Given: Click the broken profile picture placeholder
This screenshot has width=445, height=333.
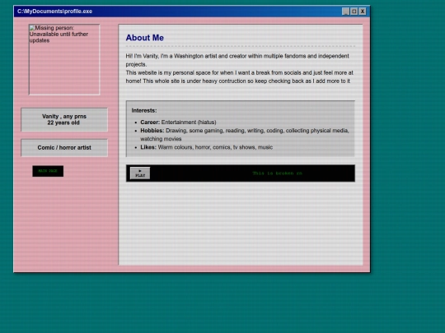Looking at the screenshot, I should tap(64, 59).
